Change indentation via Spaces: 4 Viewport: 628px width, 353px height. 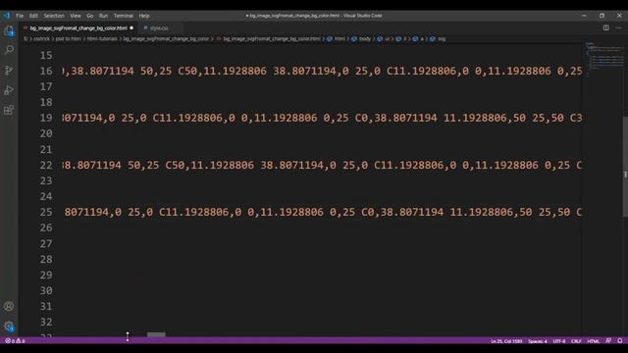[537, 341]
